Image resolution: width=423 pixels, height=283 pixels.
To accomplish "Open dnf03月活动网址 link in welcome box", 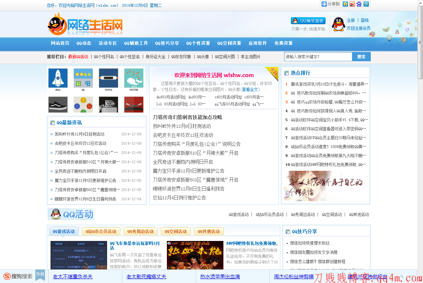I will [171, 97].
